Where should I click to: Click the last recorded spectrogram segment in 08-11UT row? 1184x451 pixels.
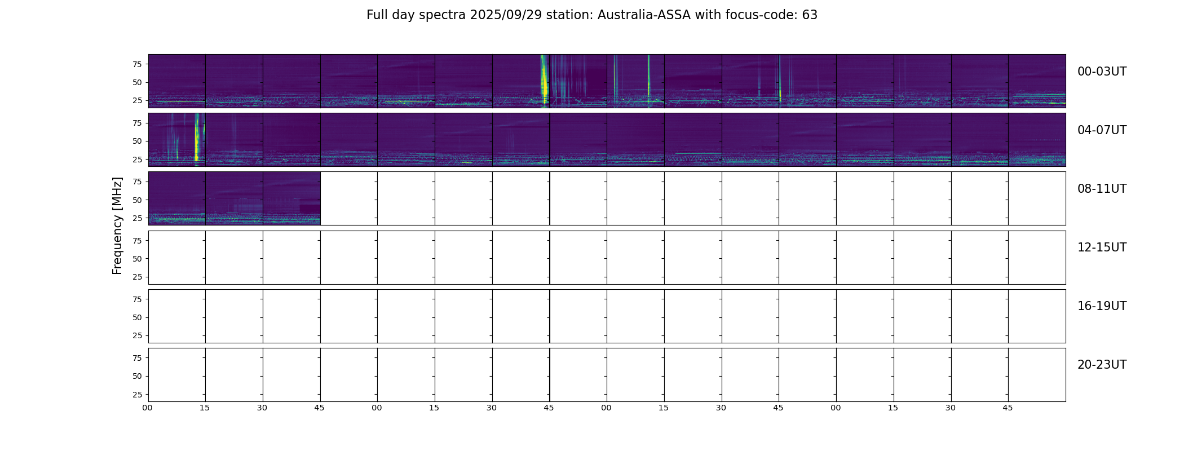point(291,198)
